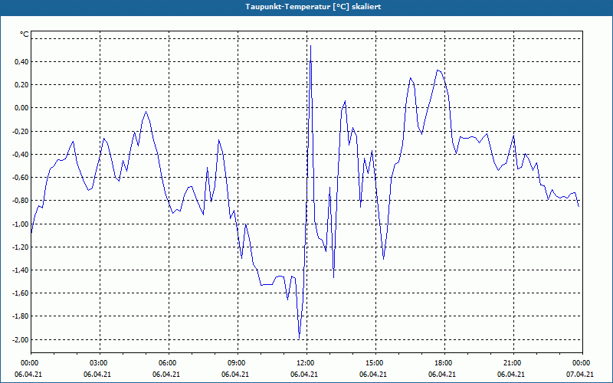This screenshot has height=383, width=613.
Task: Click the curve's lowest trough near -2,00
Action: coord(299,338)
